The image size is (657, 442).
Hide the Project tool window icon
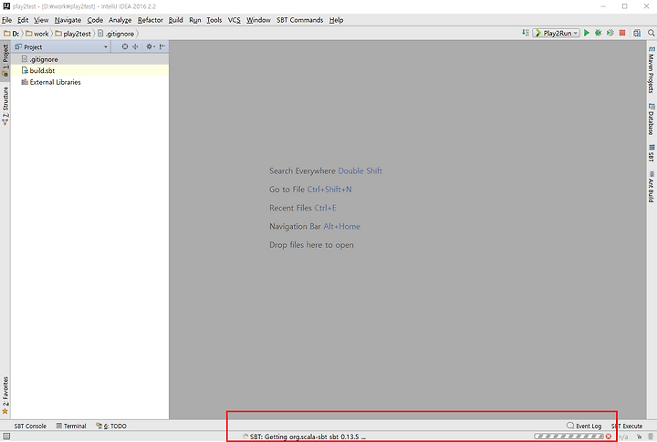162,46
